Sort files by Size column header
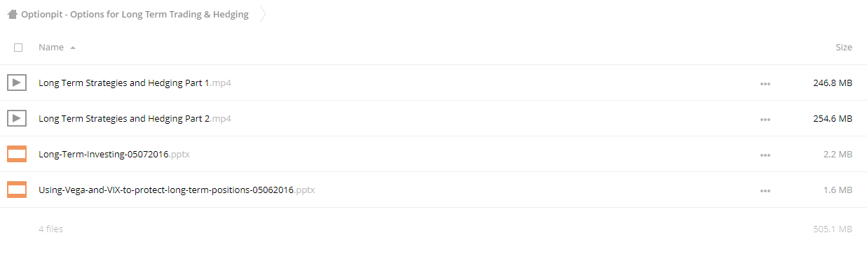The height and width of the screenshot is (263, 867). point(844,48)
